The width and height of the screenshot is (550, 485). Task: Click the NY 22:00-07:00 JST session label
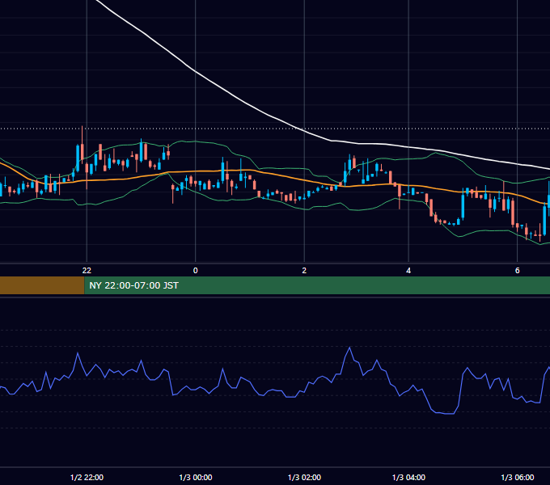[x=133, y=285]
